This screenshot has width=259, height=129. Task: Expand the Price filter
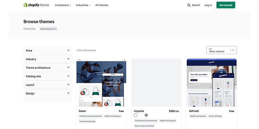point(48,51)
